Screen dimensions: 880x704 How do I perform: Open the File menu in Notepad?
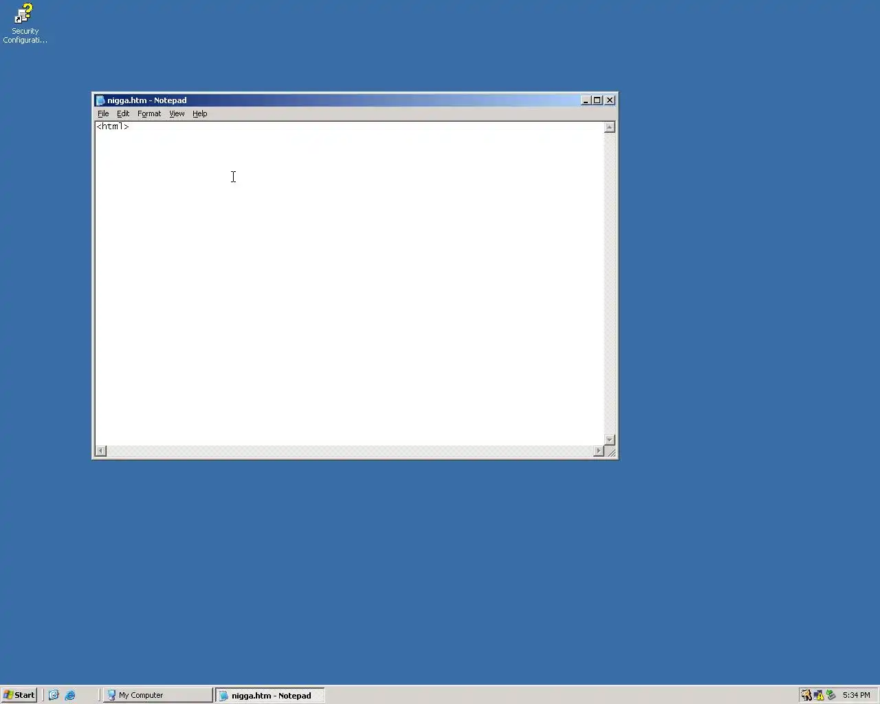point(103,113)
